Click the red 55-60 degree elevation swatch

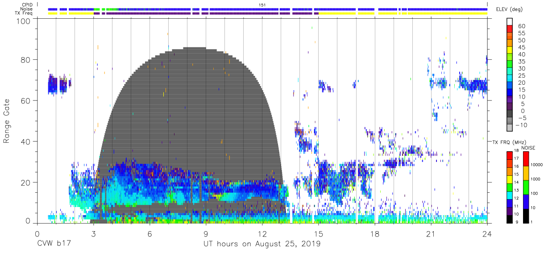point(509,29)
